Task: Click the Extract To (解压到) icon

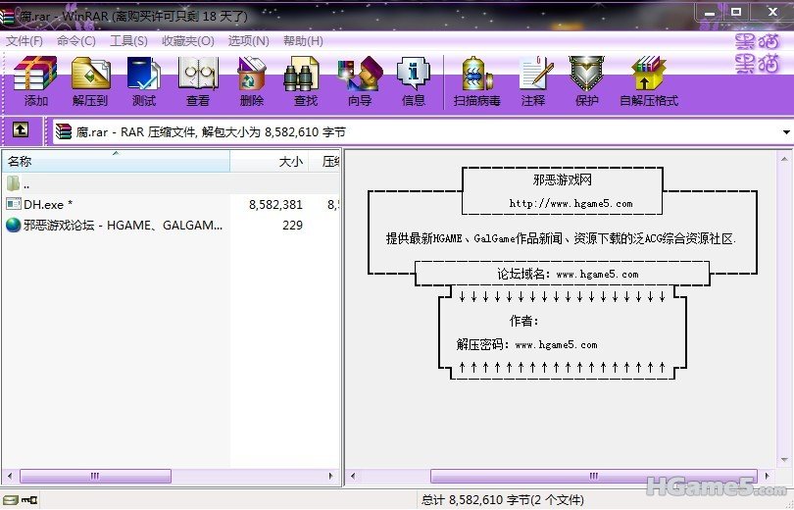Action: pyautogui.click(x=90, y=81)
